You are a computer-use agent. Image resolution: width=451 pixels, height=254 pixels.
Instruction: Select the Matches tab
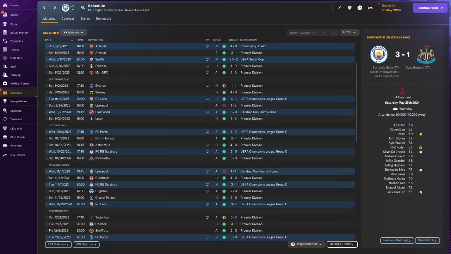point(49,19)
